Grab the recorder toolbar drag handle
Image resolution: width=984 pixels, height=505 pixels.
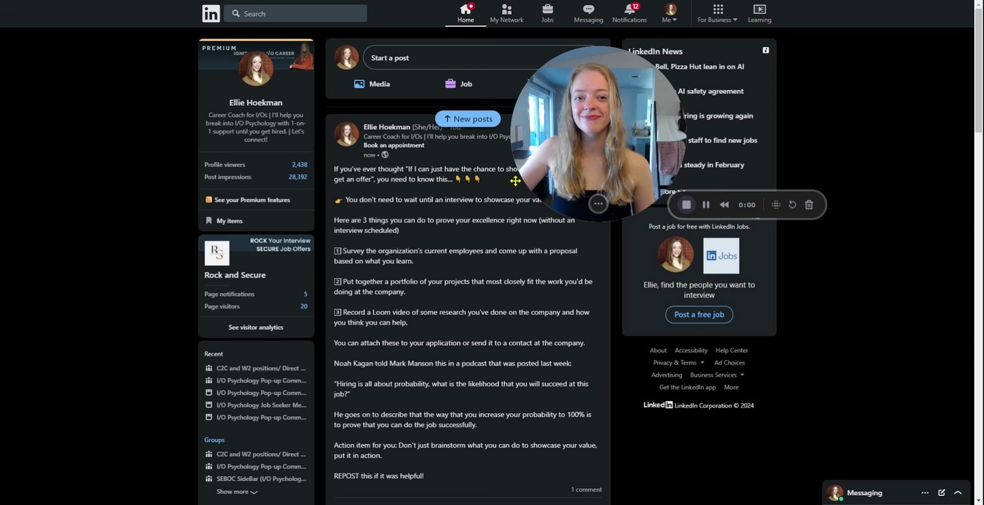coord(776,205)
